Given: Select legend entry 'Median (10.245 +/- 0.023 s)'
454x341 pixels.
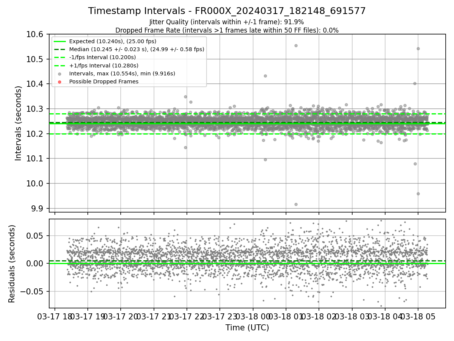Looking at the screenshot, I should (137, 49).
